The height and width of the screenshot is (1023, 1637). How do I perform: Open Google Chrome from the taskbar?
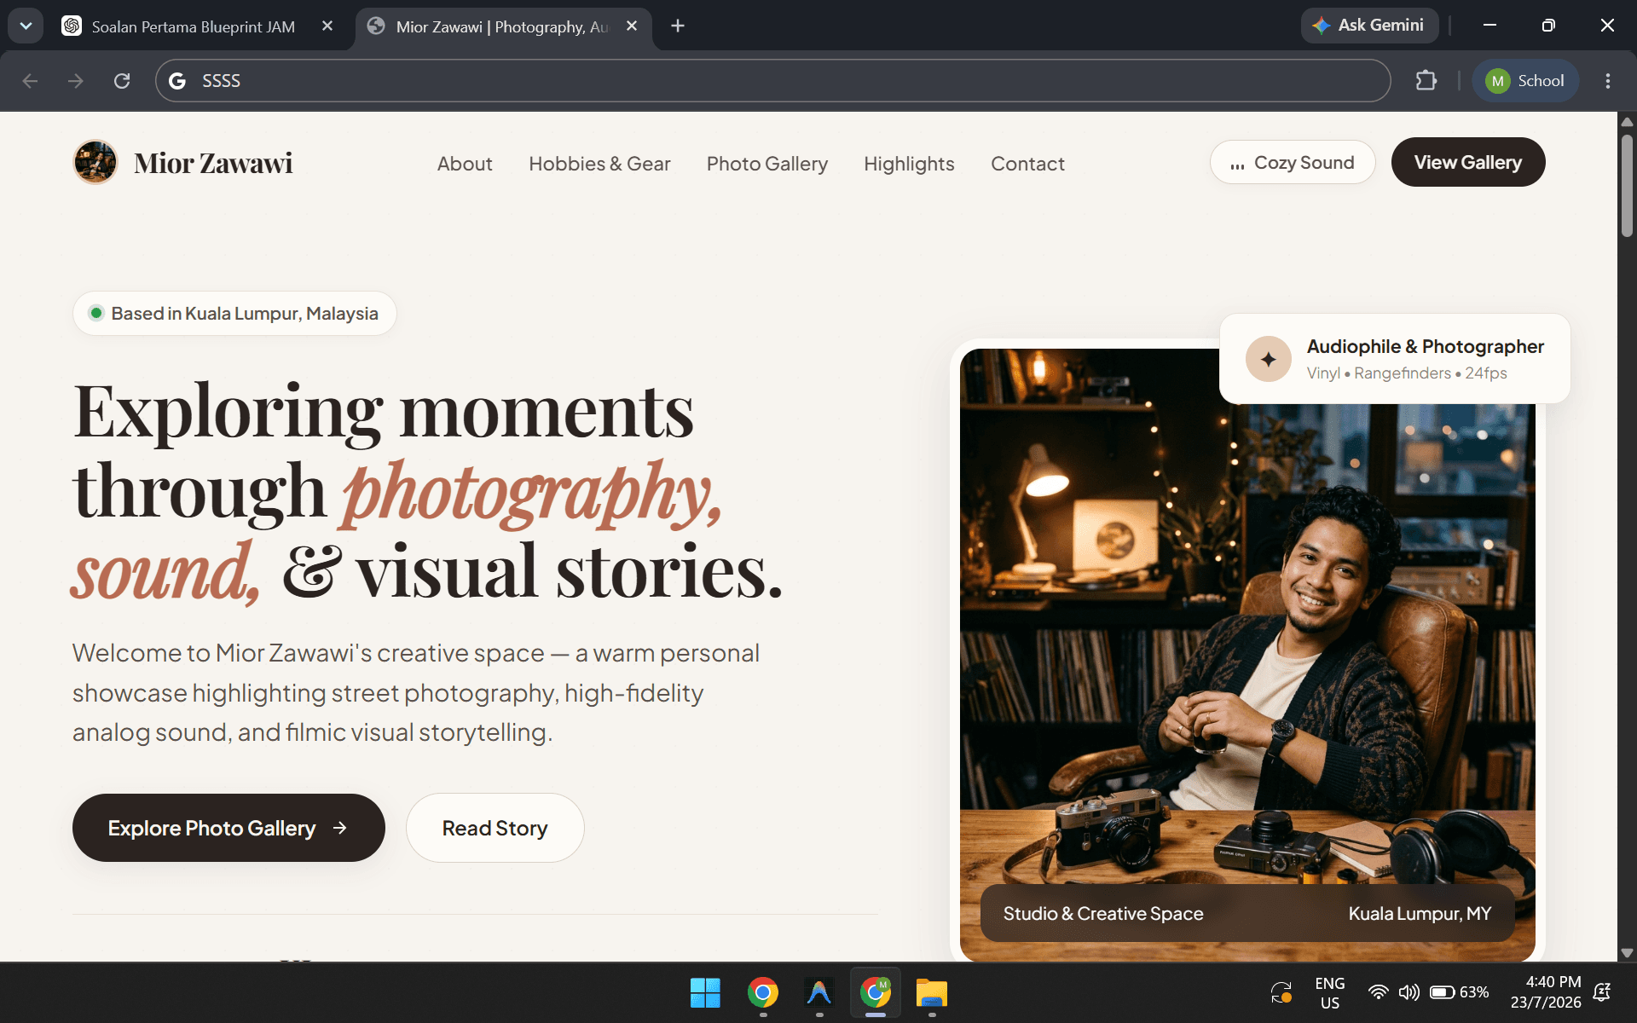point(763,992)
